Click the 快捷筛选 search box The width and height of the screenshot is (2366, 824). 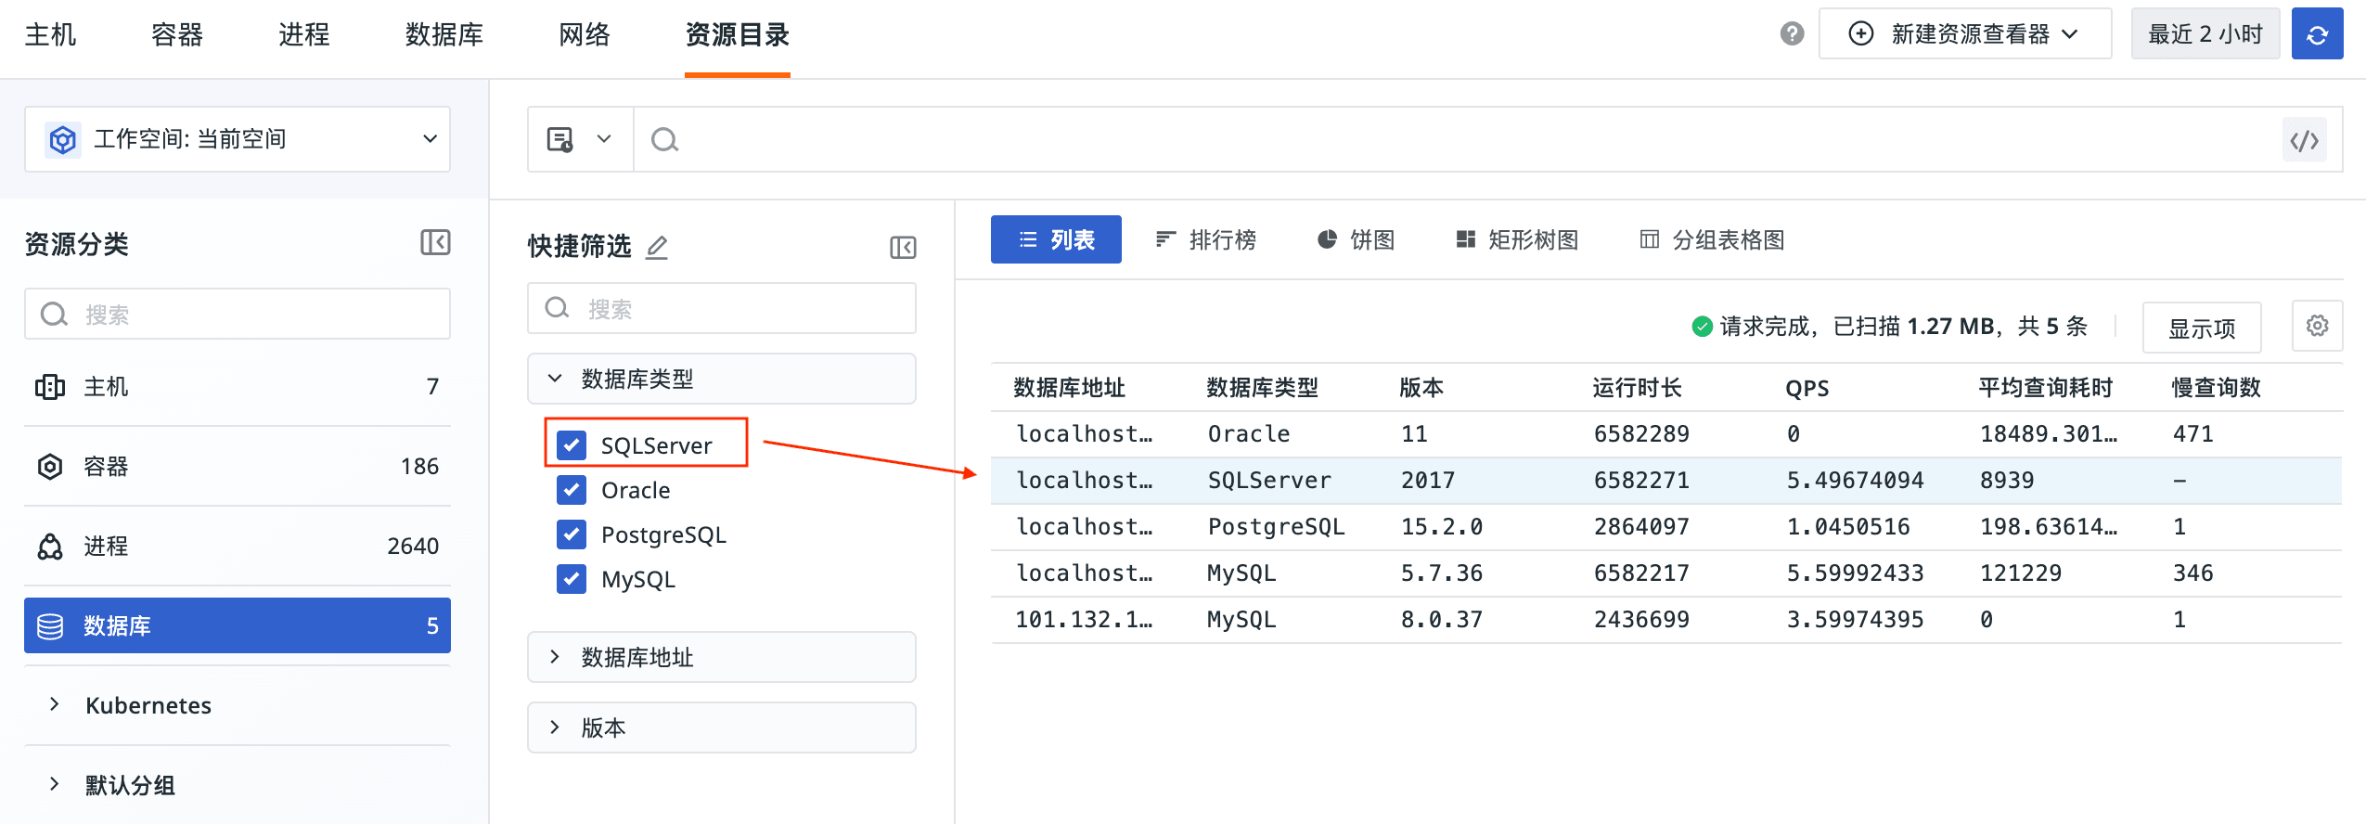coord(721,308)
